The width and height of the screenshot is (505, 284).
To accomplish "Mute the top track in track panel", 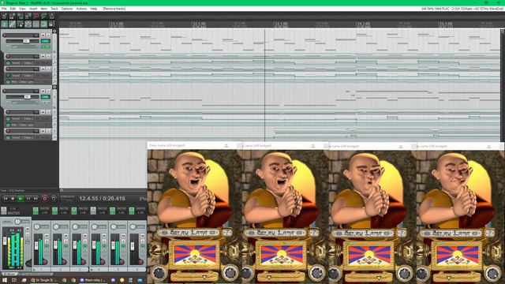I will [x=43, y=35].
